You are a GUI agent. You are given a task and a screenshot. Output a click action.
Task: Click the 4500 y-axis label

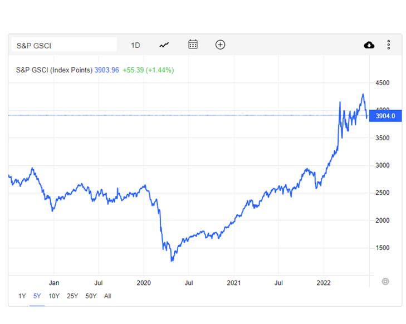coord(383,83)
